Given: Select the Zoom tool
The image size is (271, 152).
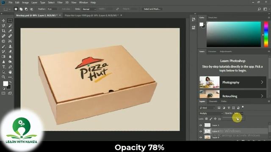Looking at the screenshot, I should point(3,77).
